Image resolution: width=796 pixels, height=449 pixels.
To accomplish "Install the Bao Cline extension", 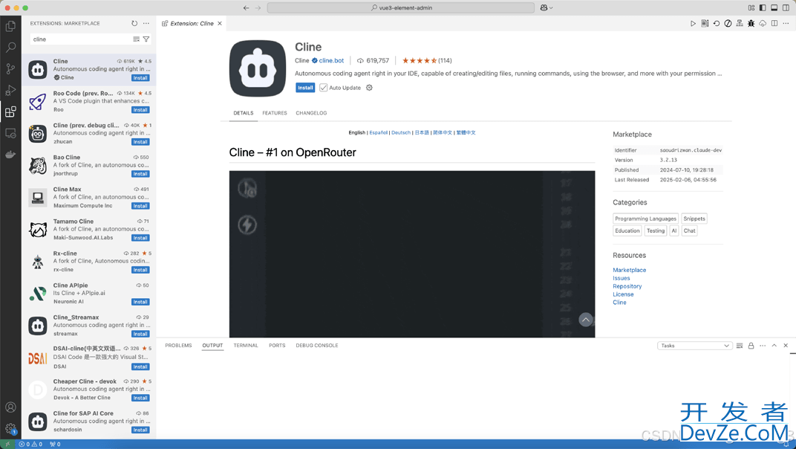I will point(140,174).
